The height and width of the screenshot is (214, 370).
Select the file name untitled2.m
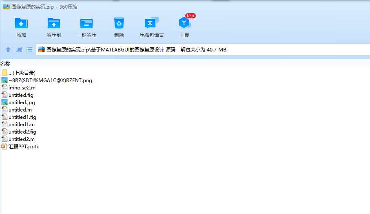pos(22,139)
